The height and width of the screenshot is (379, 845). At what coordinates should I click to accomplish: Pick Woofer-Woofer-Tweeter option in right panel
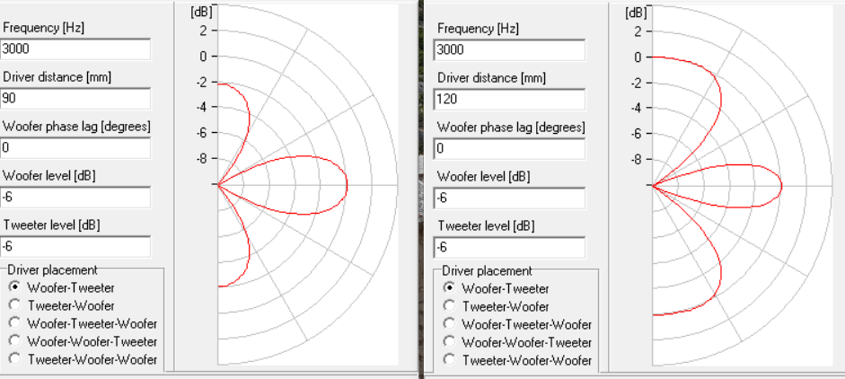click(449, 342)
